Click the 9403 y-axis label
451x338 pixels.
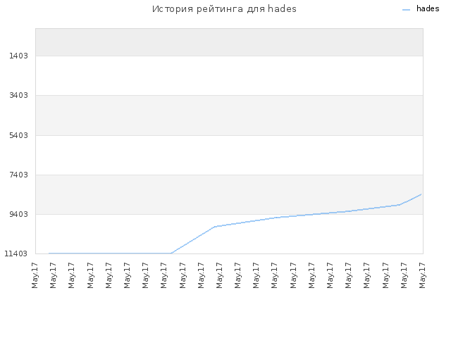18,214
